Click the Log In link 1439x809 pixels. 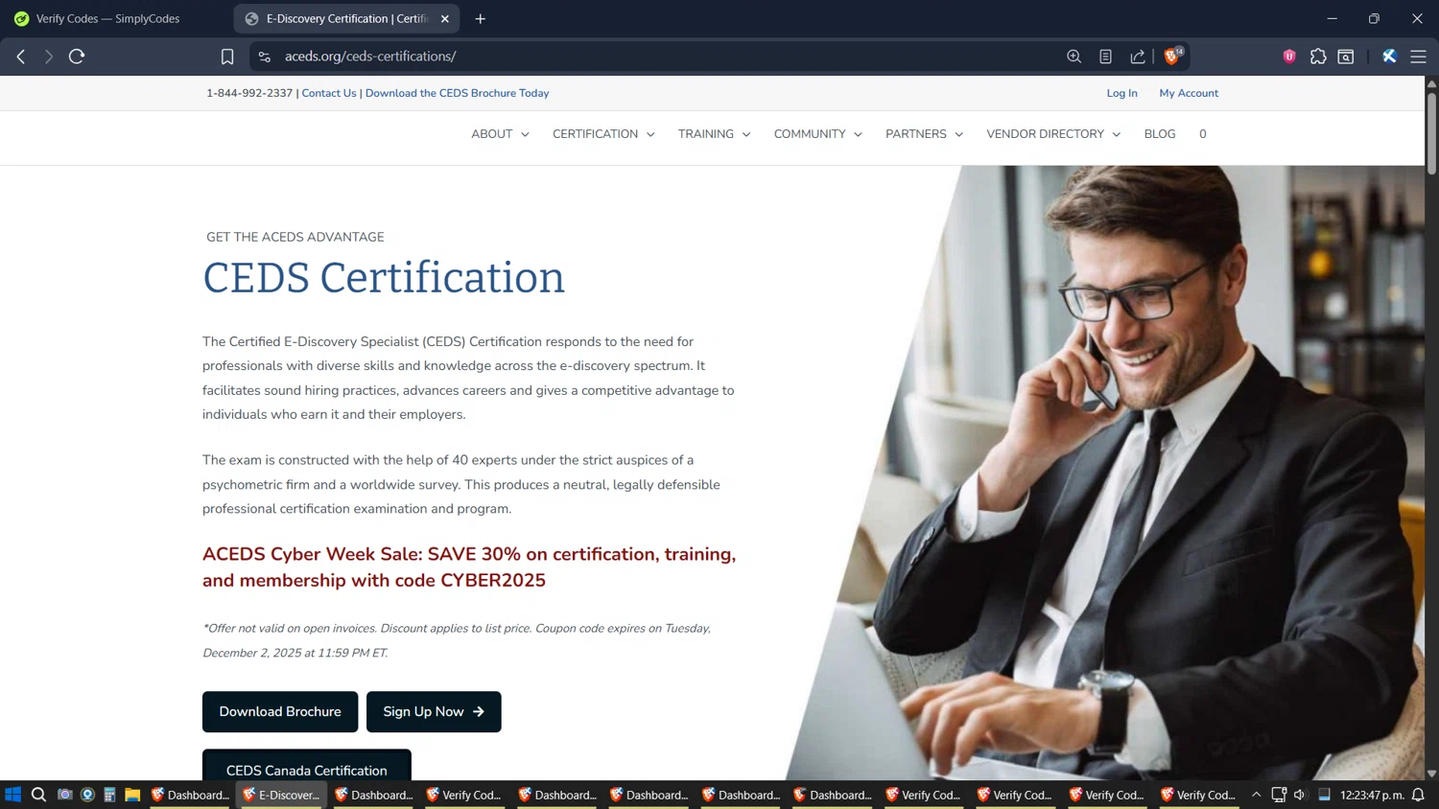(x=1121, y=93)
